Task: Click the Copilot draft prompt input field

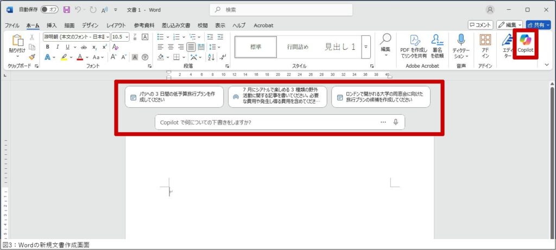Action: tap(266, 122)
